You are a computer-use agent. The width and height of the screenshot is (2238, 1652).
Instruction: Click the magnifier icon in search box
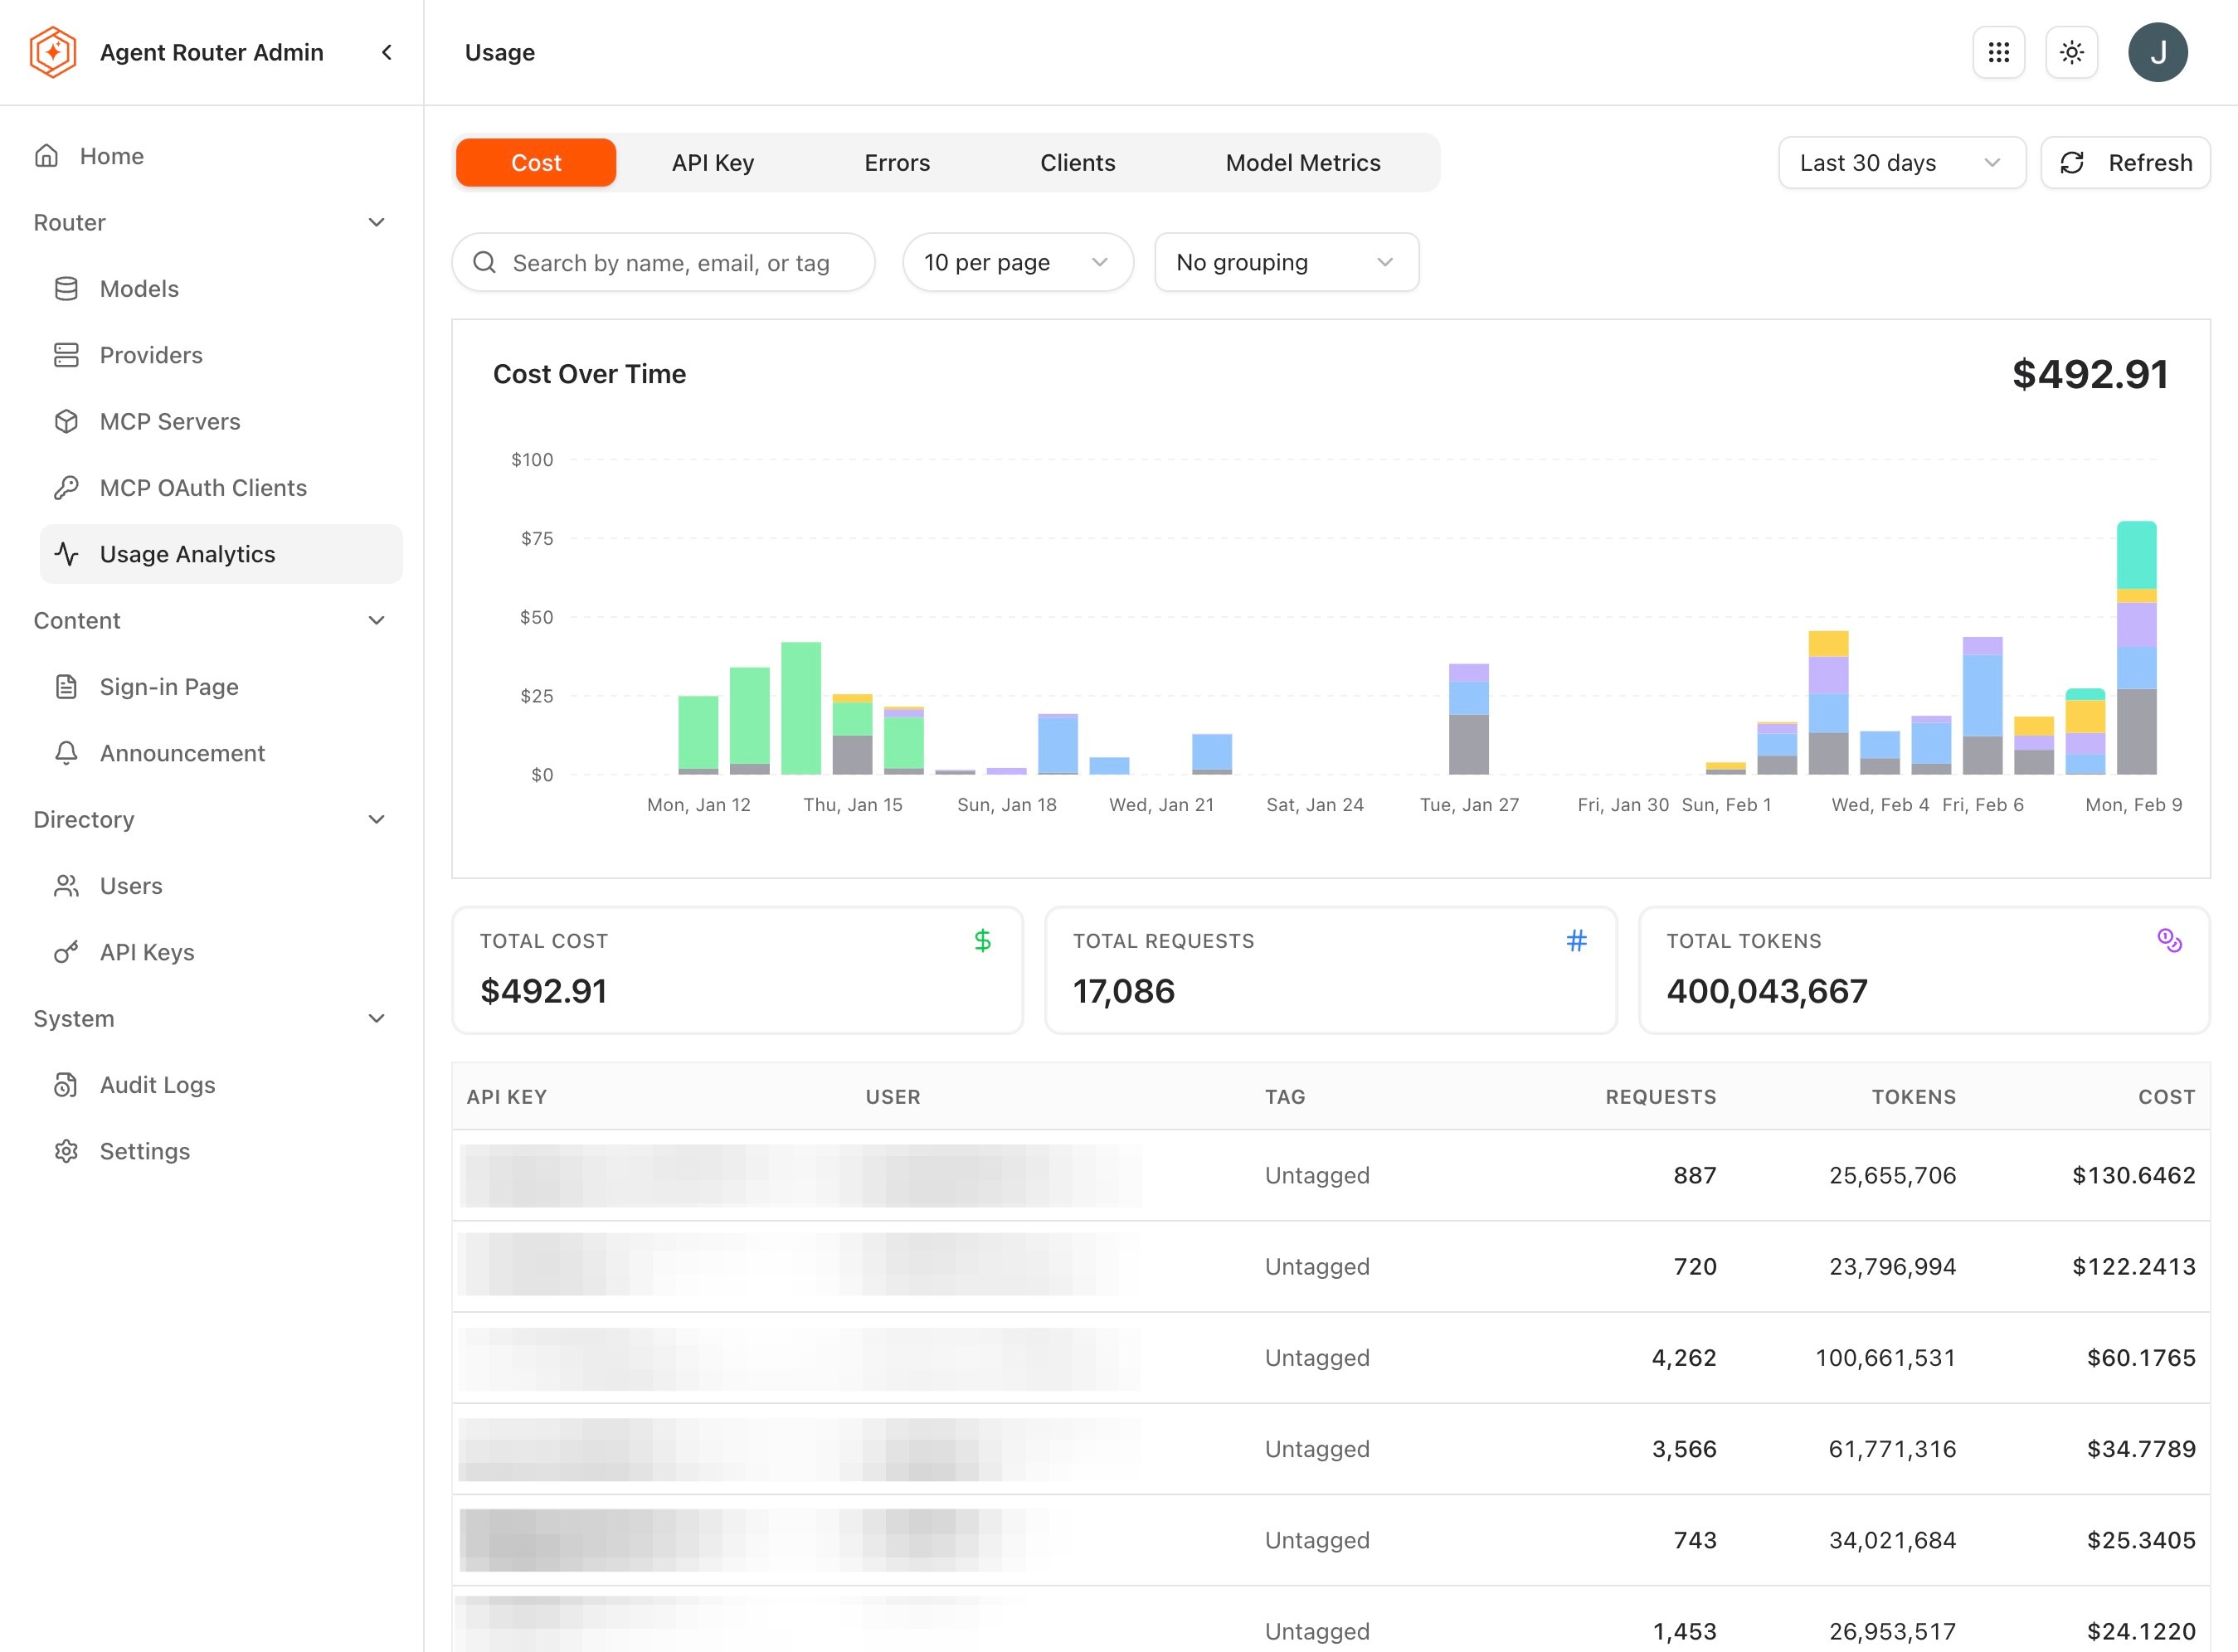click(485, 262)
